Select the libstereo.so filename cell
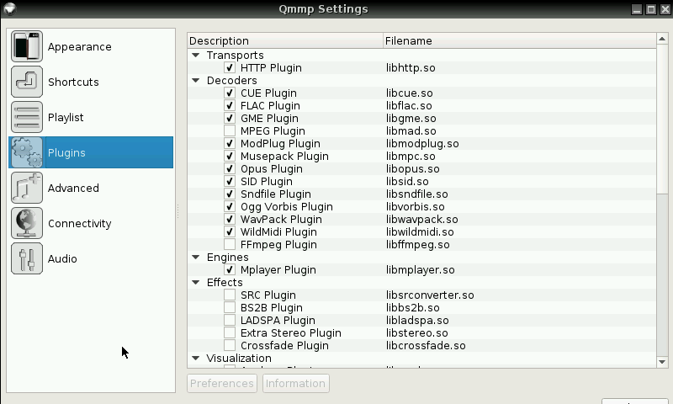 (x=416, y=333)
